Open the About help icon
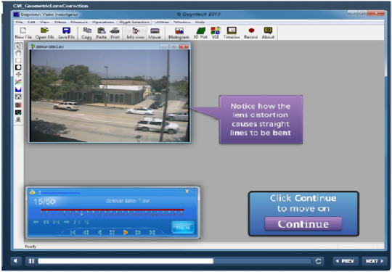This screenshot has width=392, height=272. coord(268,33)
